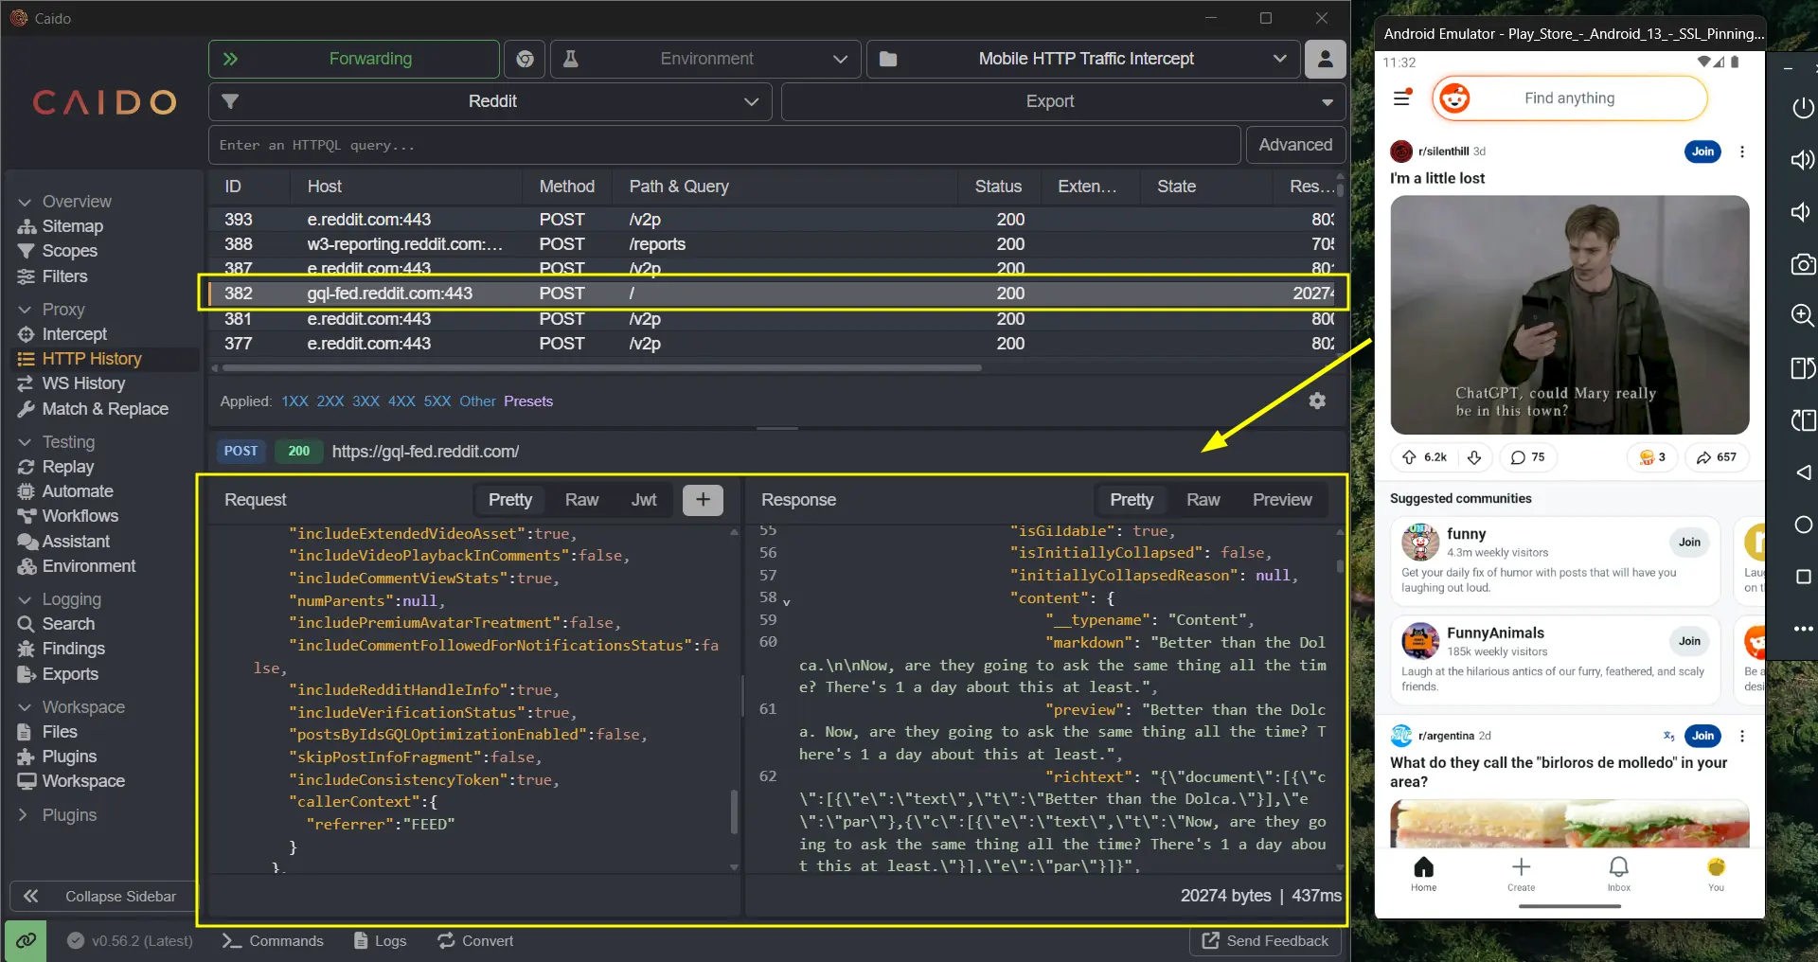The image size is (1818, 962).
Task: Add a new Request view tab
Action: tap(703, 500)
